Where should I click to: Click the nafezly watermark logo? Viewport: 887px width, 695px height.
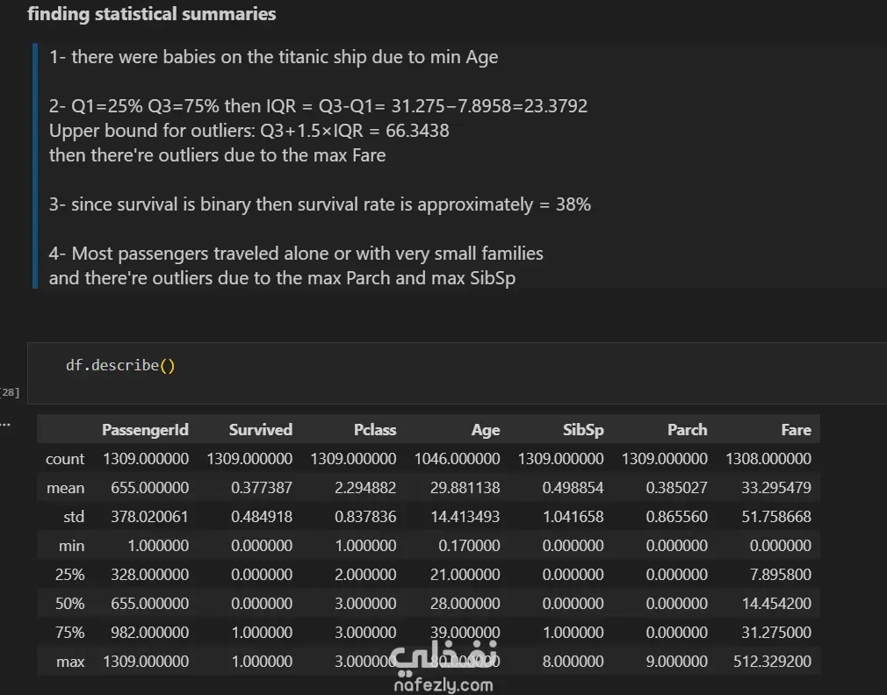coord(443,658)
